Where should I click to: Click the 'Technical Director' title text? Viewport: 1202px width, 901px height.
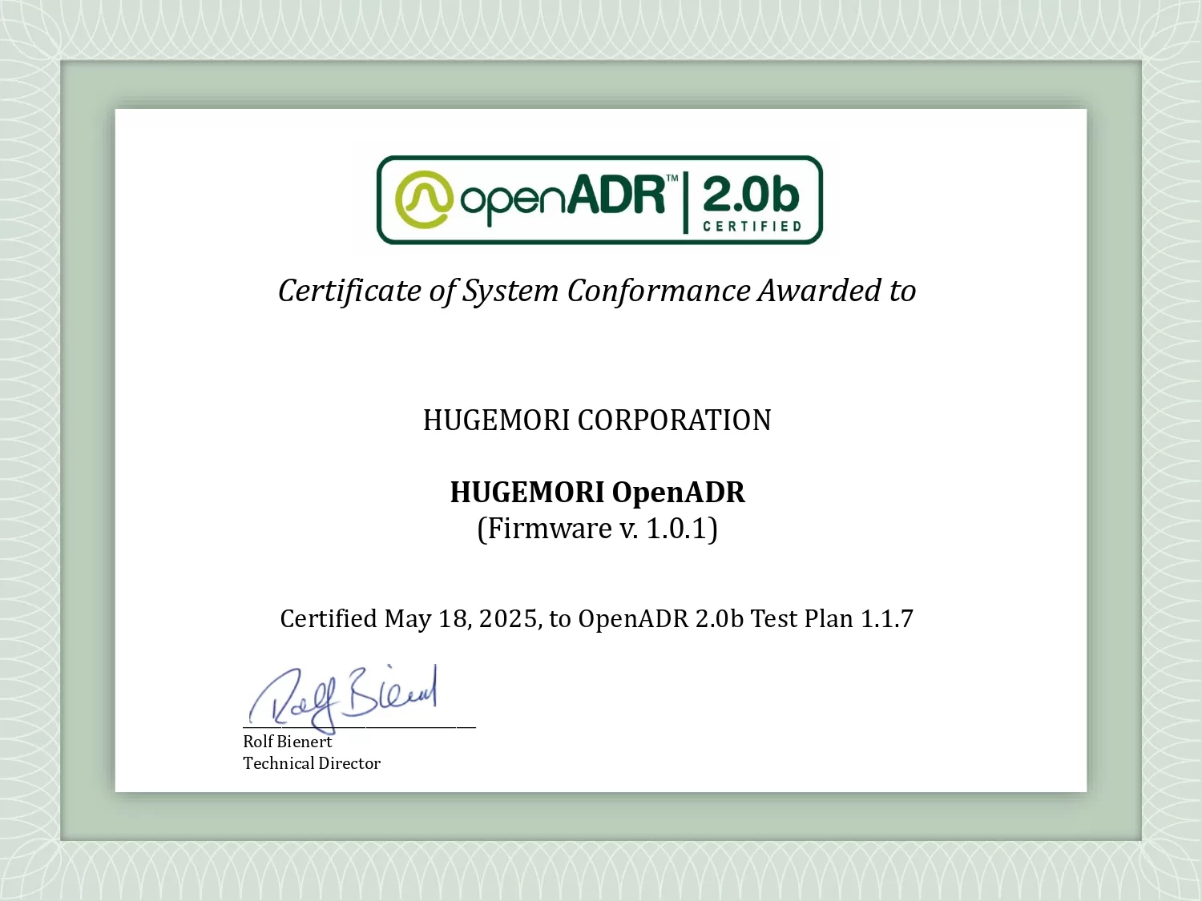tap(312, 763)
